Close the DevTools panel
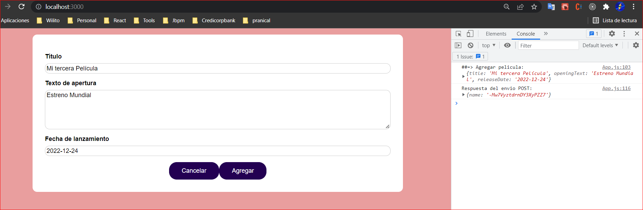This screenshot has height=210, width=643. pyautogui.click(x=637, y=34)
